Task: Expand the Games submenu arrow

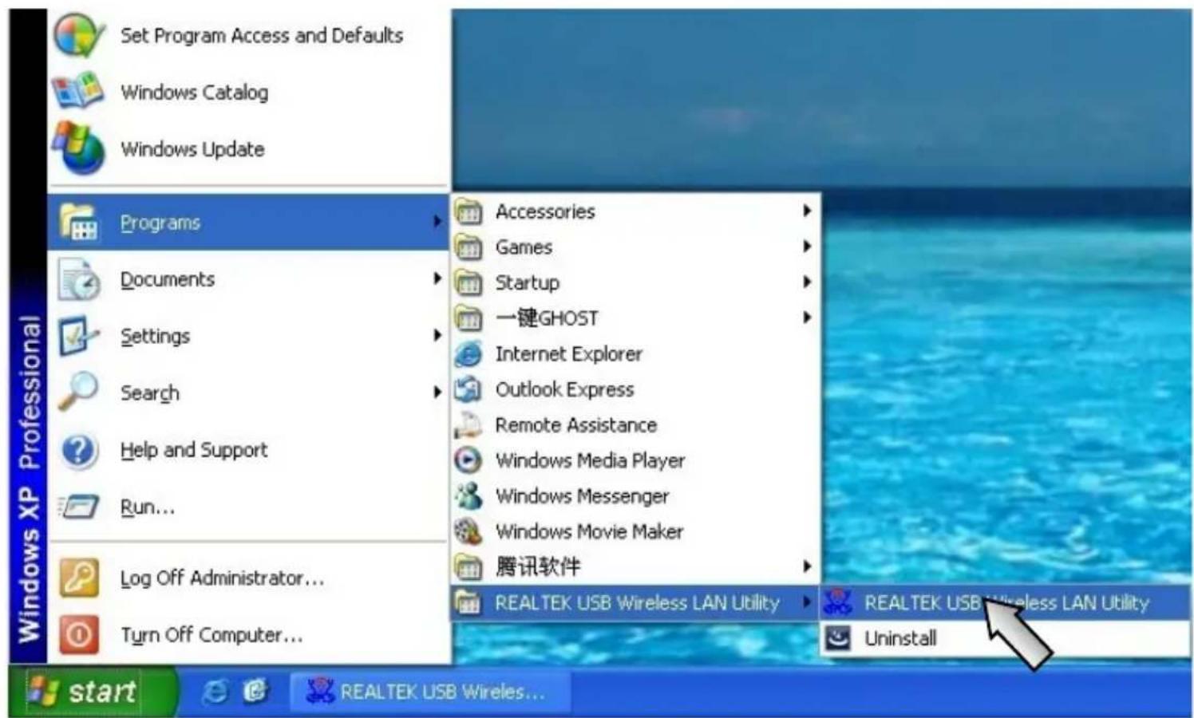Action: [807, 247]
